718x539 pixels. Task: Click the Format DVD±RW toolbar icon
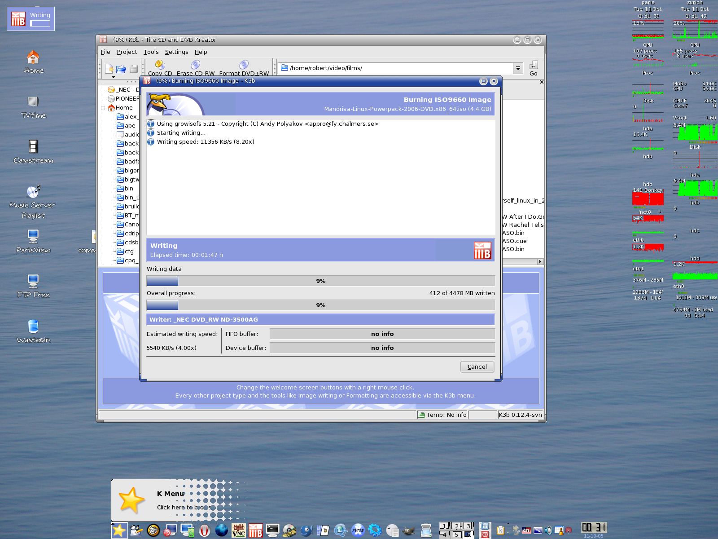pyautogui.click(x=244, y=67)
